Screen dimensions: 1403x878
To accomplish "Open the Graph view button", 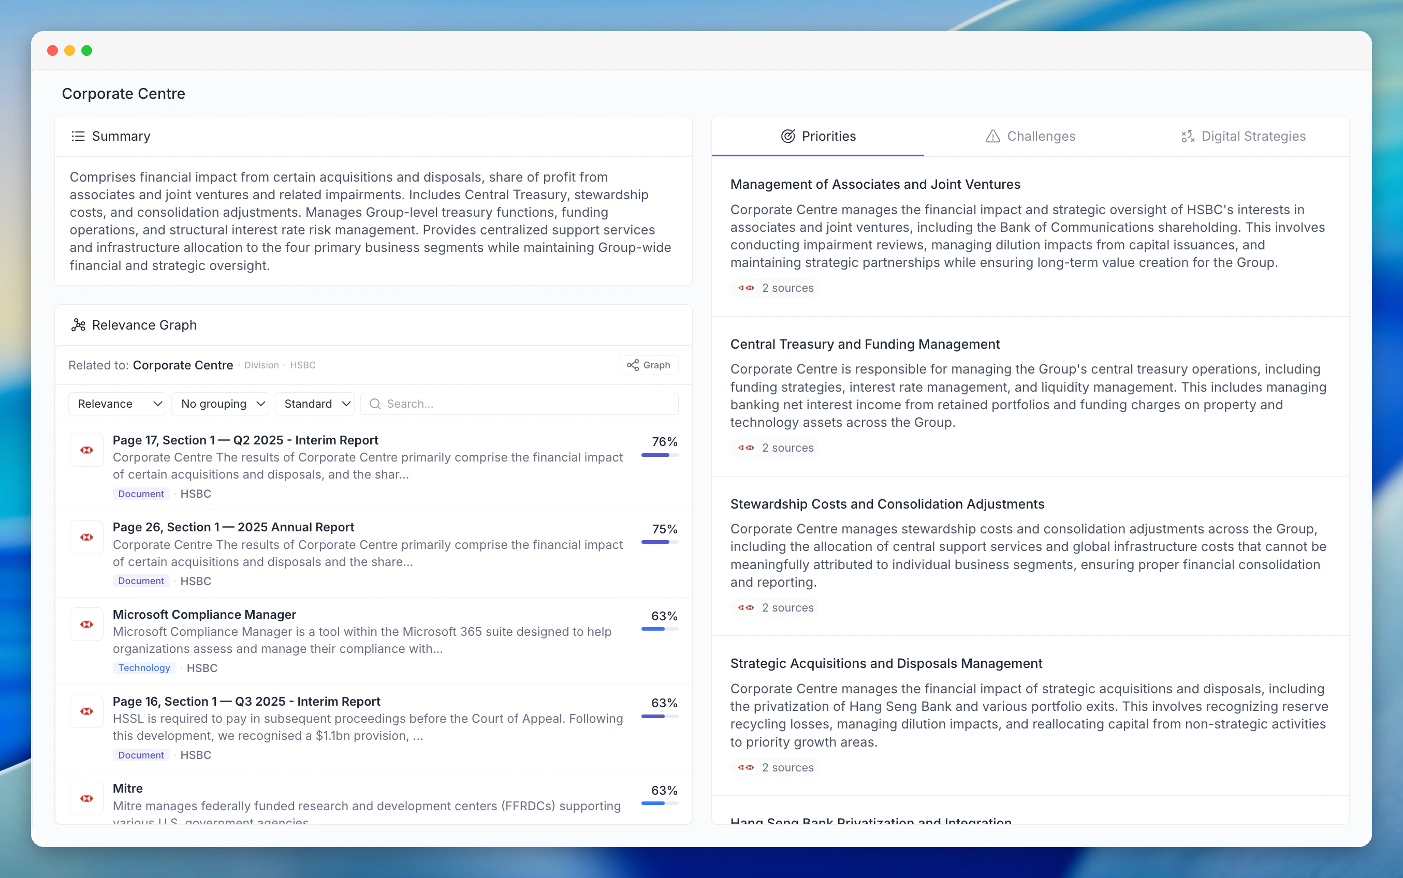I will coord(648,365).
